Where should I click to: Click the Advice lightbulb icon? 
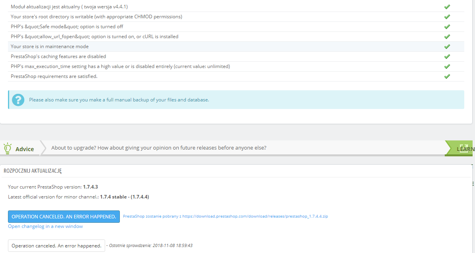(x=7, y=148)
